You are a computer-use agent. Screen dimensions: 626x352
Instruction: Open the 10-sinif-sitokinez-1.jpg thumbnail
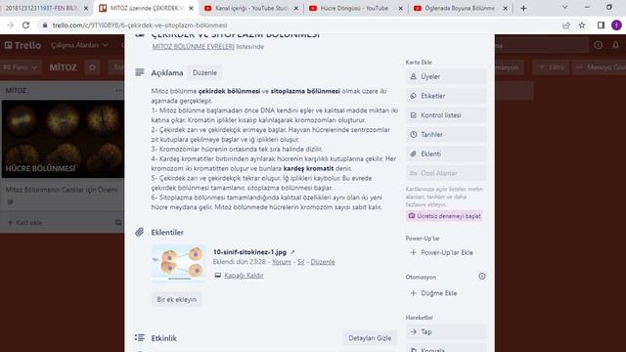178,263
